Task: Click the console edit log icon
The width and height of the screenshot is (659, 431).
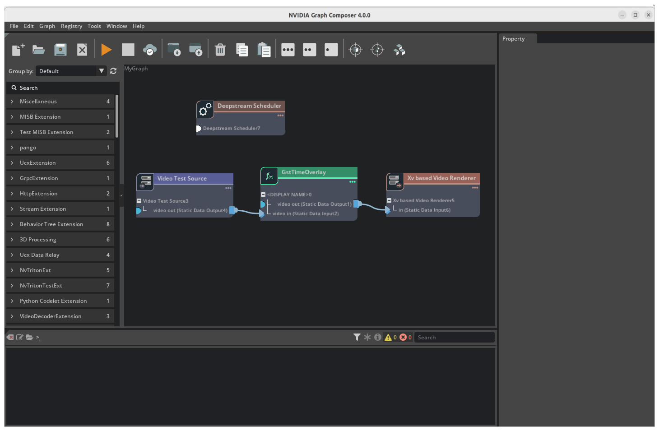Action: tap(20, 337)
